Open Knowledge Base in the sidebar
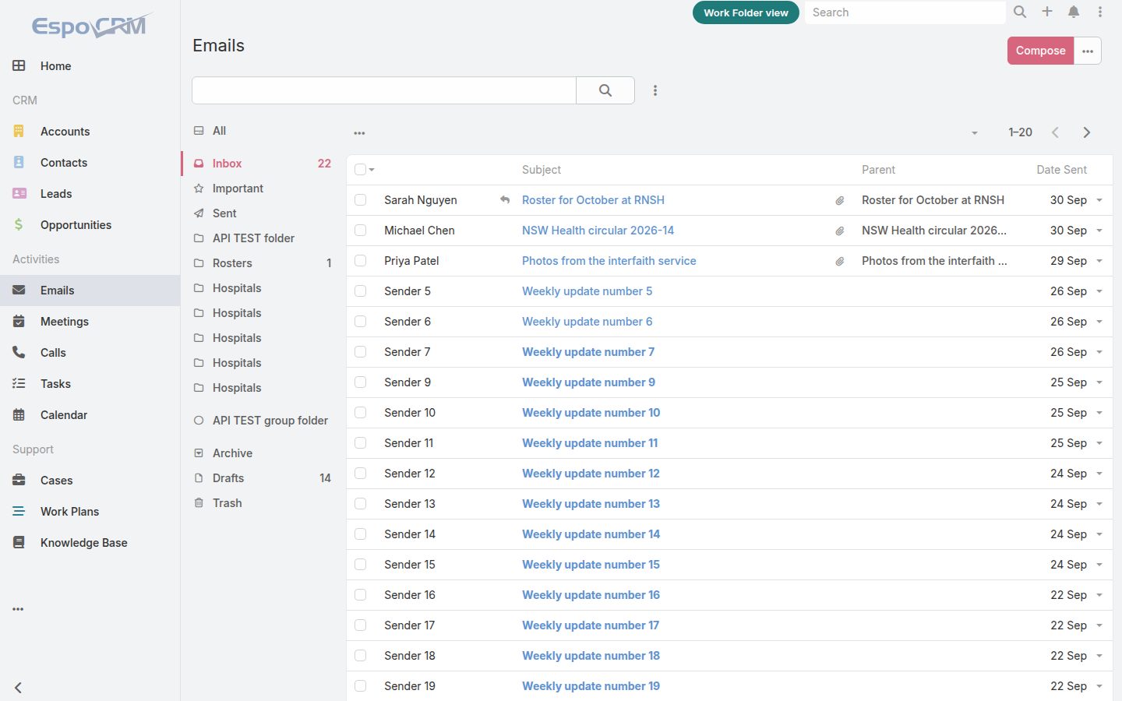 (90, 543)
